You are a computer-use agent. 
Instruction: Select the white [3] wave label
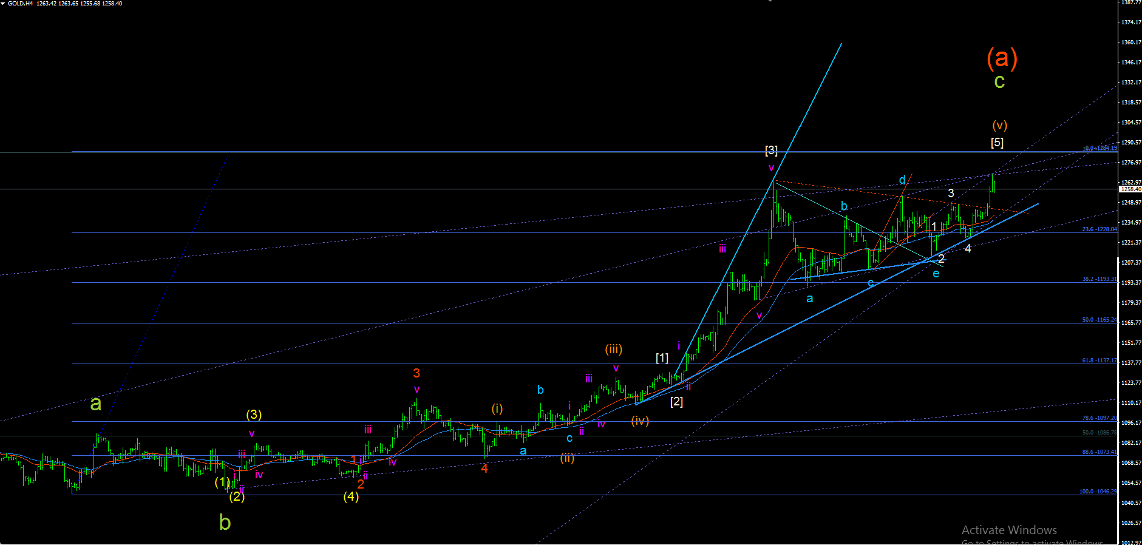(771, 150)
